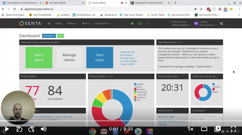Click the address bar URL

(39, 9)
